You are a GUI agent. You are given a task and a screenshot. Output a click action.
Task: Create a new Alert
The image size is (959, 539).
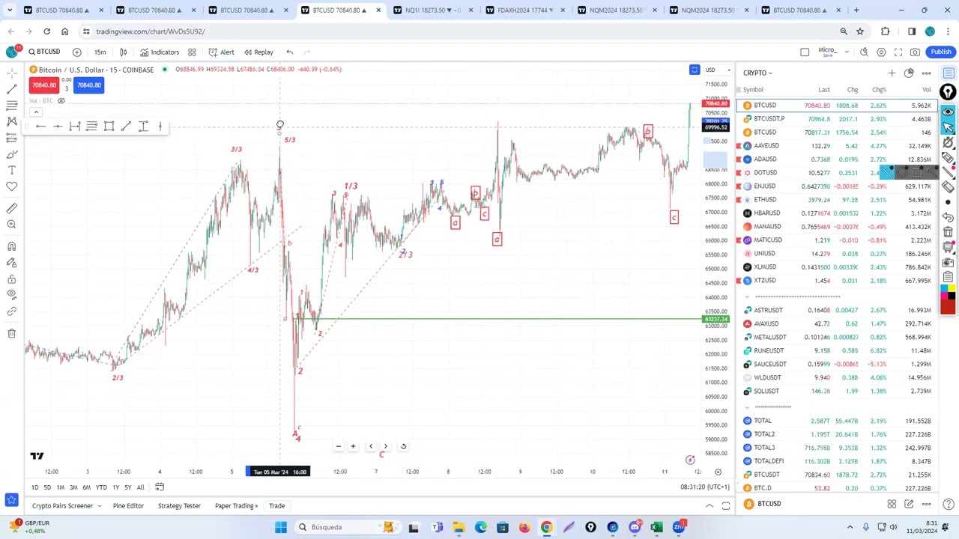click(x=221, y=52)
